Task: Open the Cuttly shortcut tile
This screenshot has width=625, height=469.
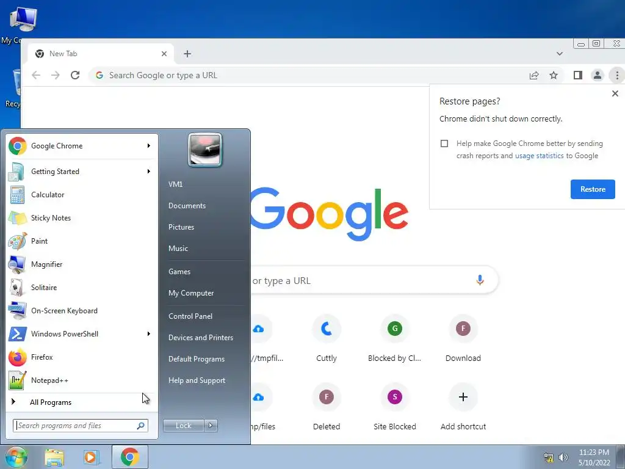Action: (327, 338)
